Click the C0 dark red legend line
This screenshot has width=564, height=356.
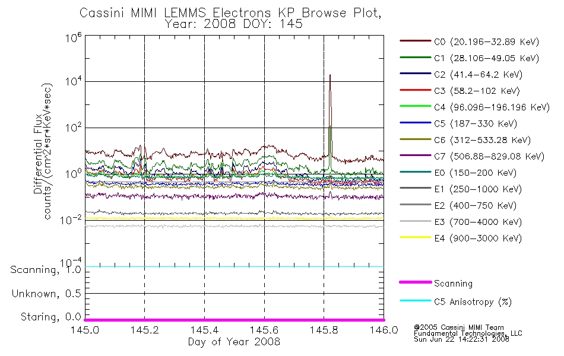(x=416, y=41)
